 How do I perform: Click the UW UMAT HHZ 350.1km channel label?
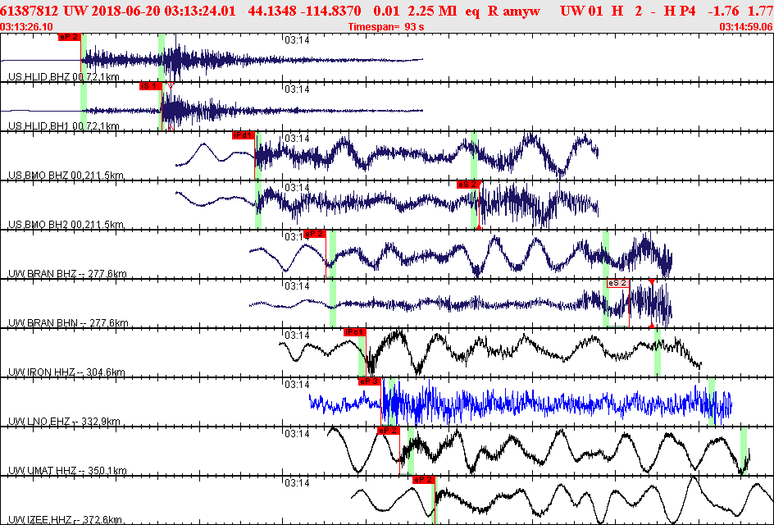(x=67, y=470)
